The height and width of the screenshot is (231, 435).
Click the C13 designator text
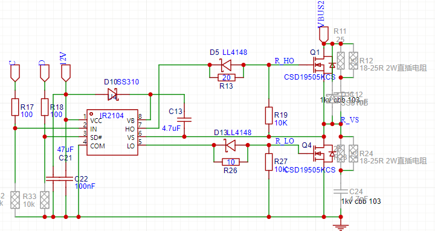pos(175,112)
